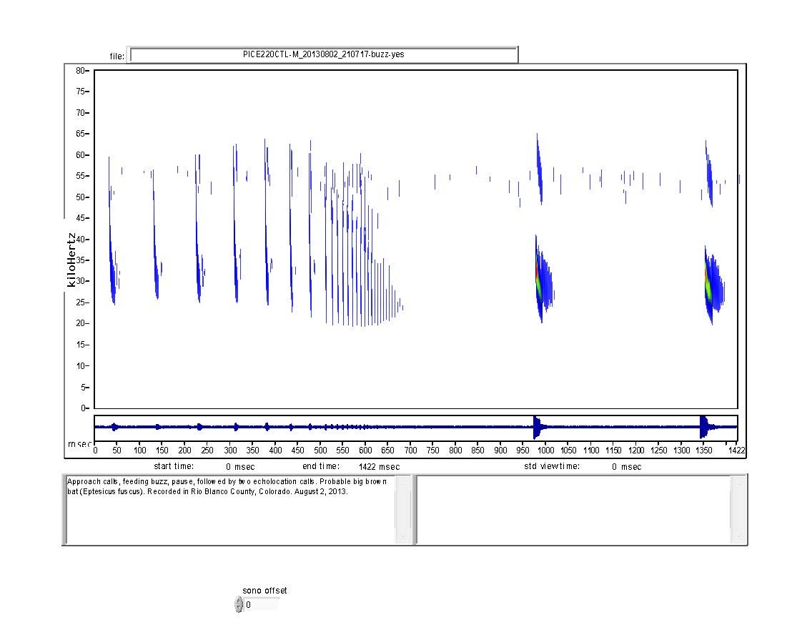Image resolution: width=802 pixels, height=620 pixels.
Task: Click the file name field
Action: pyautogui.click(x=324, y=54)
